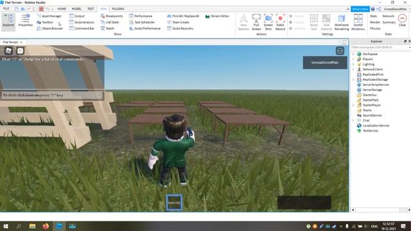Image resolution: width=411 pixels, height=231 pixels.
Task: Toggle Network stats display
Action: click(x=388, y=16)
